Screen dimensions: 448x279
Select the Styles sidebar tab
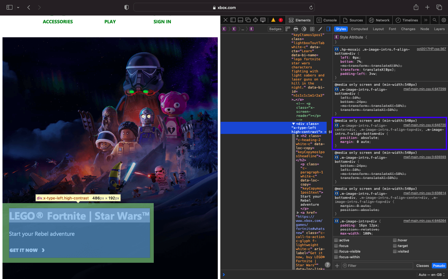pyautogui.click(x=341, y=29)
